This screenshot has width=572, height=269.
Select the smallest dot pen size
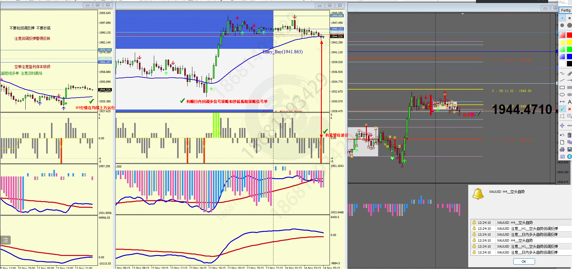pyautogui.click(x=562, y=18)
